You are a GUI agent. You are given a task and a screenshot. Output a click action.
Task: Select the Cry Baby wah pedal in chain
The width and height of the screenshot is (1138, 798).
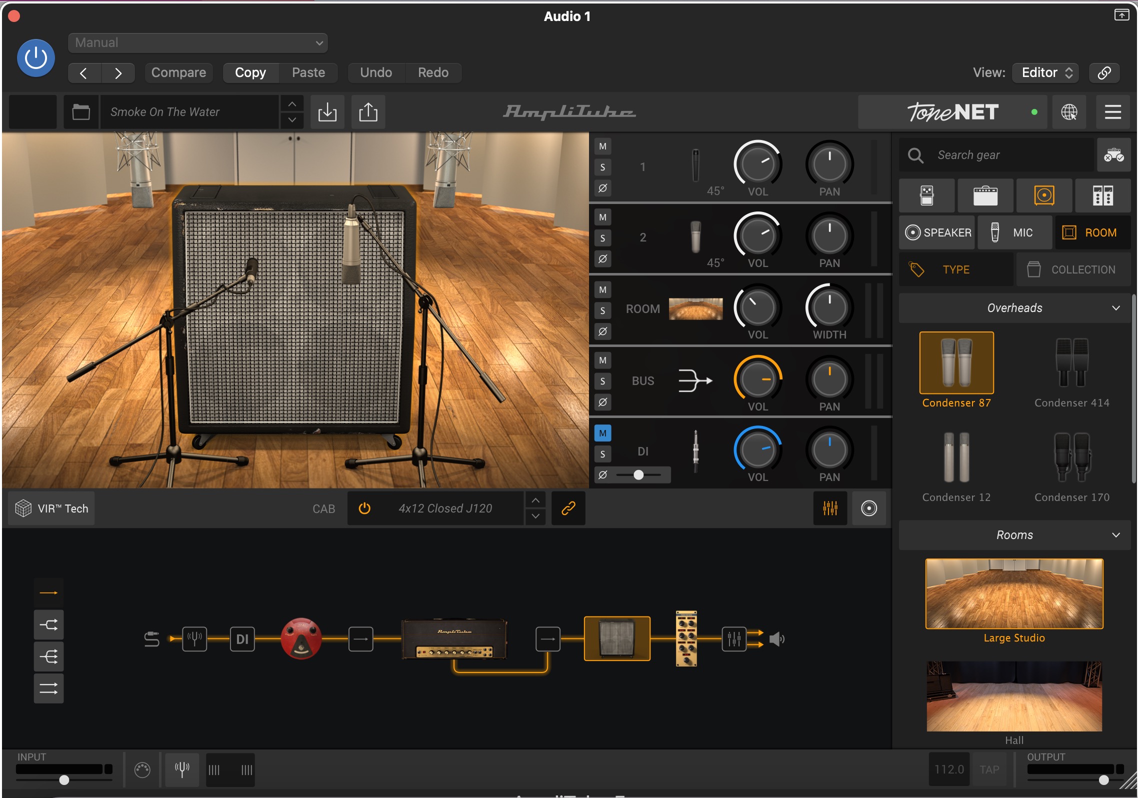(x=301, y=638)
